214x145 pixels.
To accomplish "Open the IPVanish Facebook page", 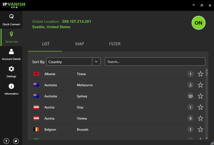I will [x=7, y=141].
